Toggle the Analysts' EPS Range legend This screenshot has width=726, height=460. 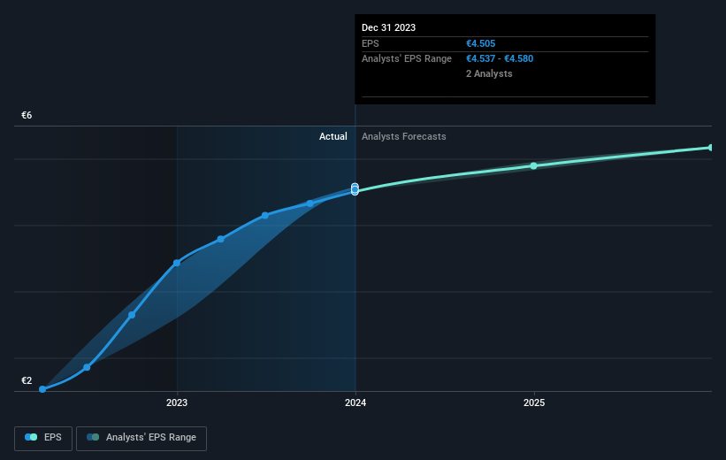141,438
